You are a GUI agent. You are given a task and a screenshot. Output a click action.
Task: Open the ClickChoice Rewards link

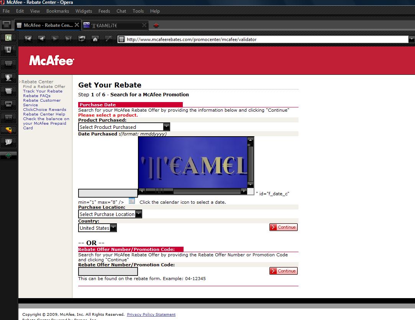[x=44, y=109]
